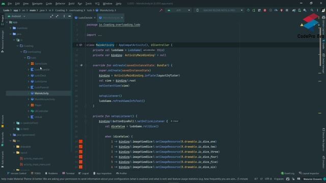Click the gutter icon beside class MainActivity
This screenshot has width=326, height=183.
(80, 45)
